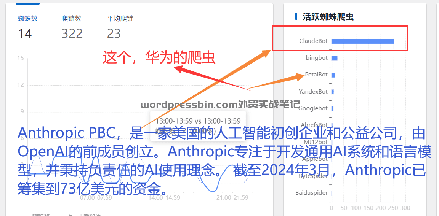Viewport: 439px width, 216px height.
Task: Click the Bytespider label in the chart
Action: 313,176
